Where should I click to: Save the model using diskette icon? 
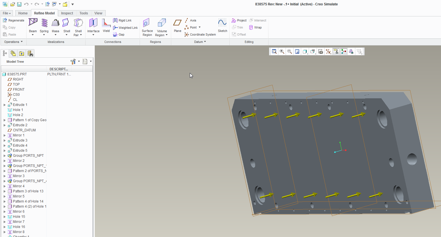coord(19,4)
